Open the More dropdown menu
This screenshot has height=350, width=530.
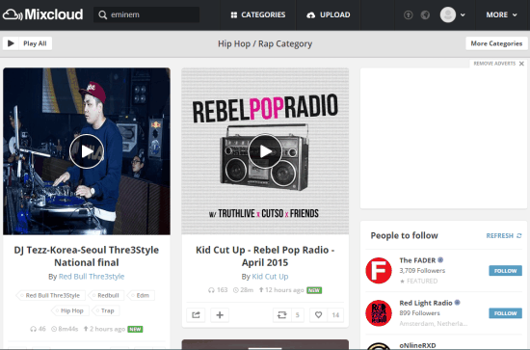(502, 14)
